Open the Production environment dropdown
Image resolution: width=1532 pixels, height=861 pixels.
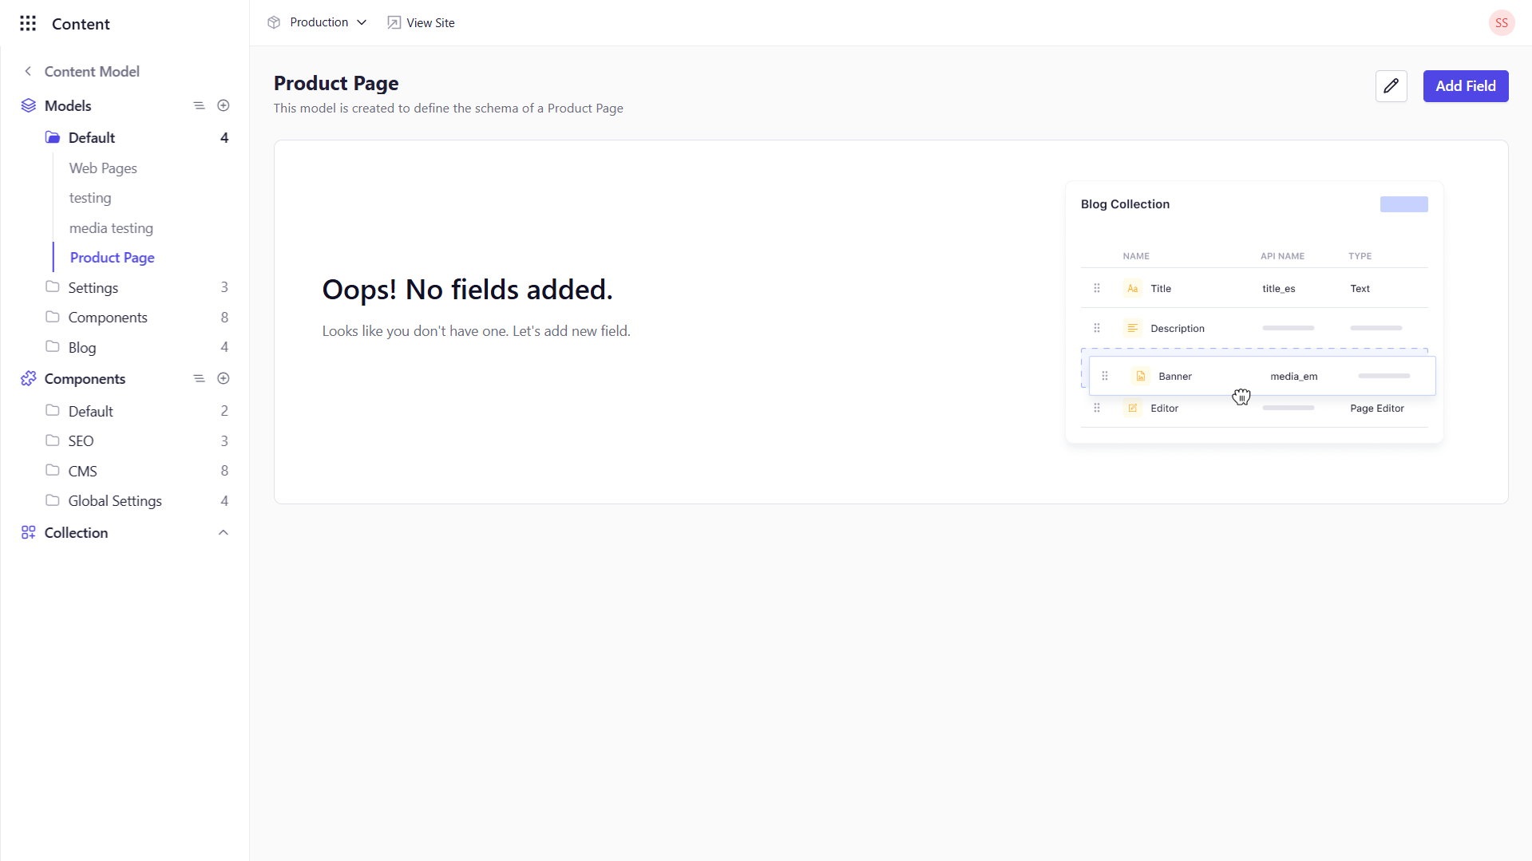[317, 22]
